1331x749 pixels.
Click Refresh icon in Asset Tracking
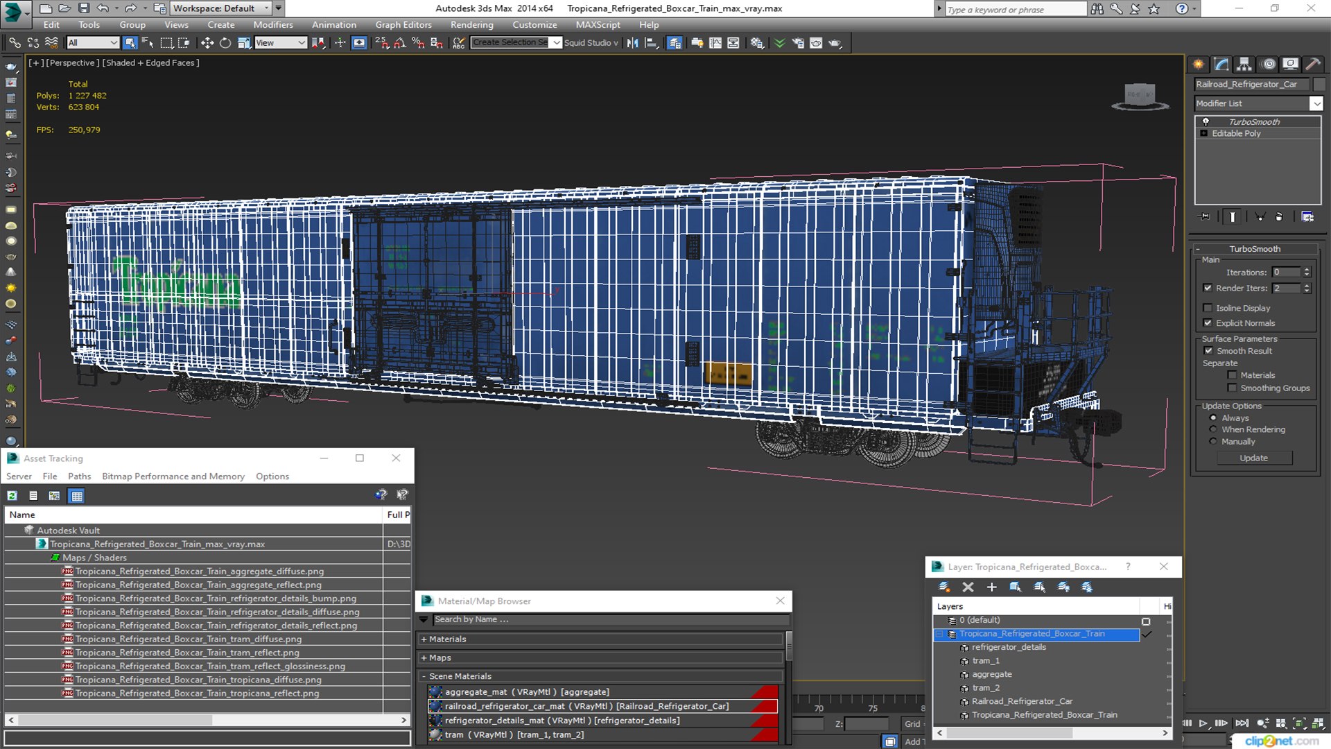(12, 496)
